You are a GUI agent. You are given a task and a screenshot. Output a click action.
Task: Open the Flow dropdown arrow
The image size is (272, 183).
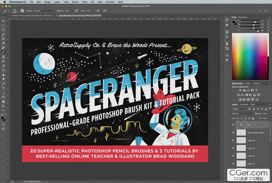tap(93, 11)
